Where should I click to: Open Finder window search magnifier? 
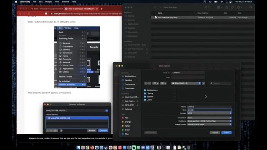251,7
